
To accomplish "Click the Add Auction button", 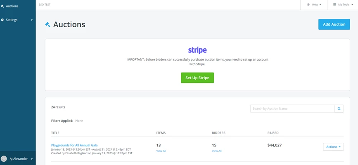I will coord(334,24).
